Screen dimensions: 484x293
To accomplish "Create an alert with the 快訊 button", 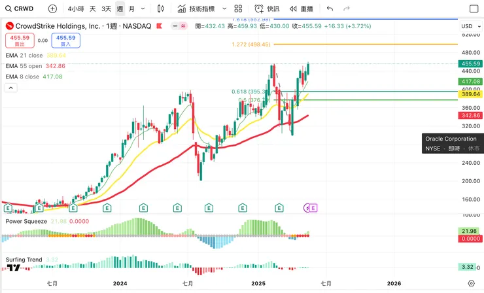I will [267, 9].
